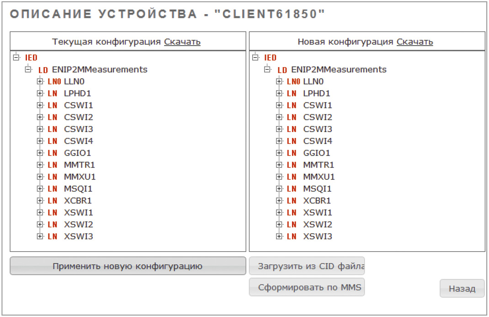Viewport: 489px width, 317px height.
Task: Click LN icon beside GGIO1 in new configuration
Action: 292,153
